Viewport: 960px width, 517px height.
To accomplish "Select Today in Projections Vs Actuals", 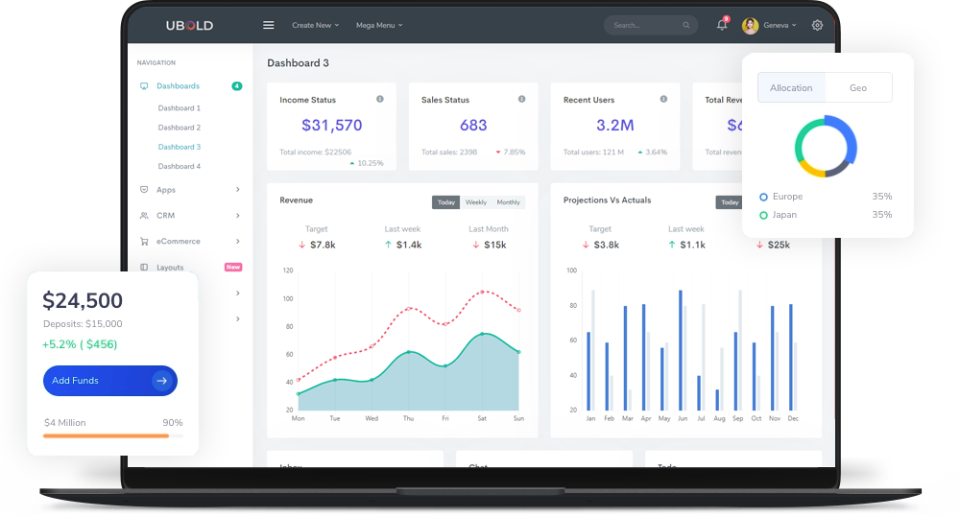I will 730,202.
